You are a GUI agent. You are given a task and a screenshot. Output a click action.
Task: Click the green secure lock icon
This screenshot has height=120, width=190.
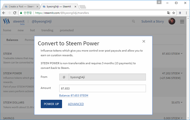coord(21,13)
